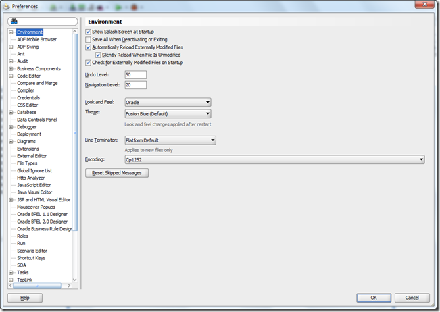Open the Encoding dropdown

coord(274,160)
